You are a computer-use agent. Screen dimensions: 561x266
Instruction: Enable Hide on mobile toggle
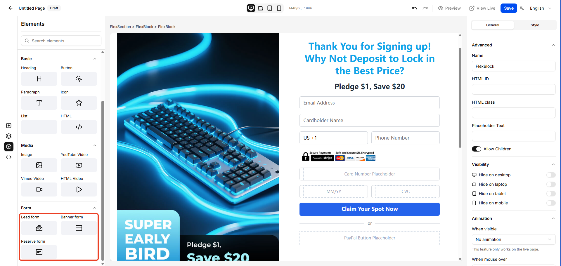point(551,203)
